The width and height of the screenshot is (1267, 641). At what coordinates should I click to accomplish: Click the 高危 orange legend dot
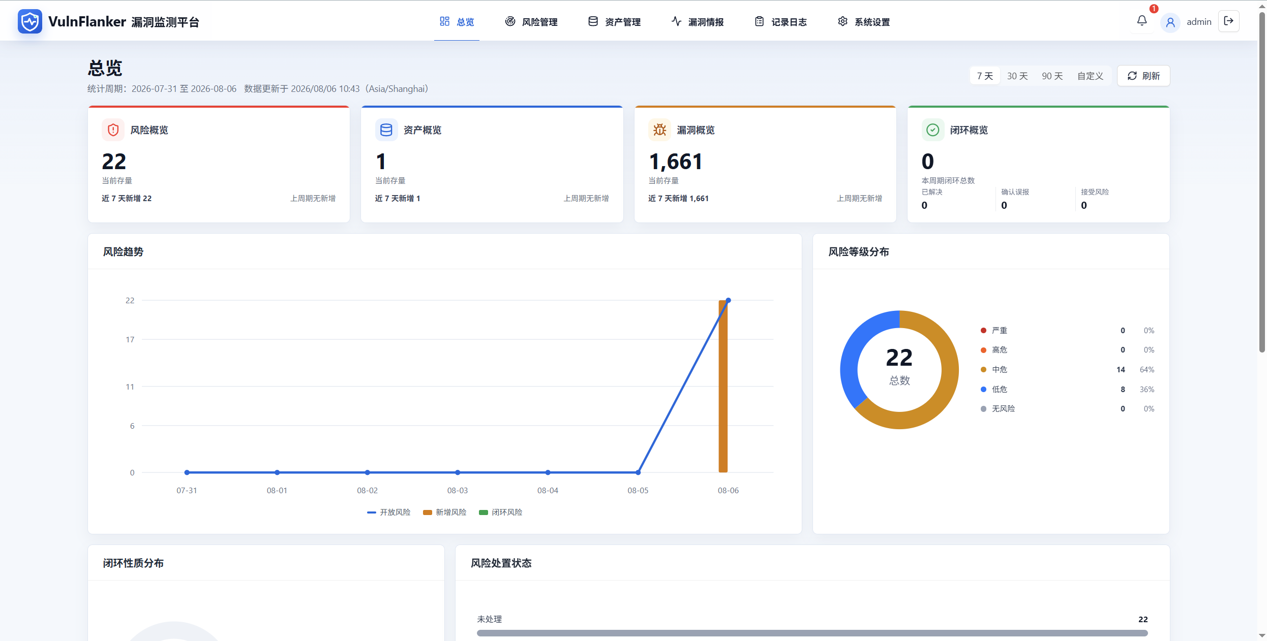tap(983, 350)
